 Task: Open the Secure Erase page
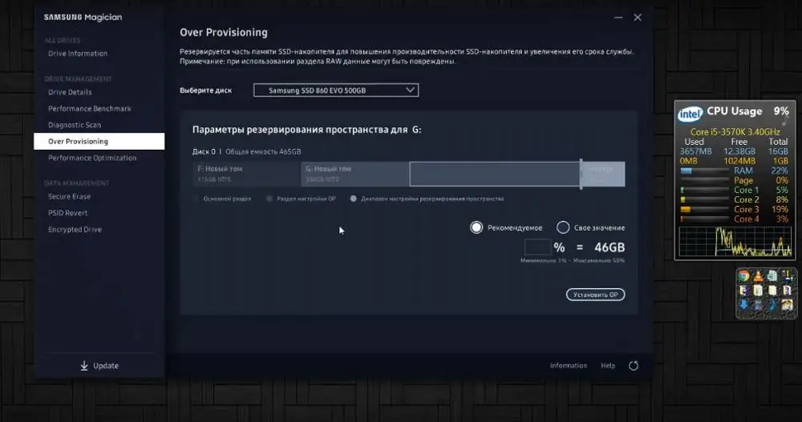[x=69, y=197]
